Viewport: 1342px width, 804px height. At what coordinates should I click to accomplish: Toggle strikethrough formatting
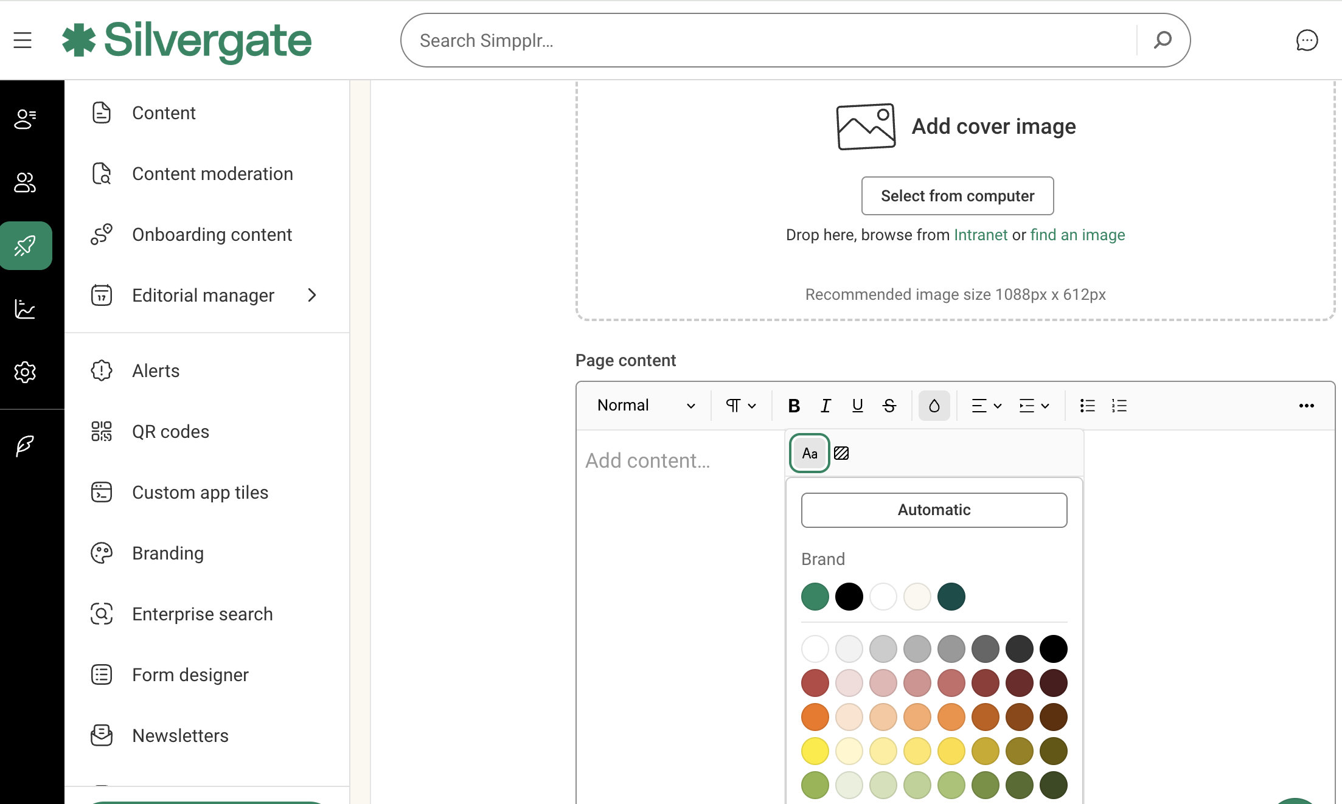point(889,406)
